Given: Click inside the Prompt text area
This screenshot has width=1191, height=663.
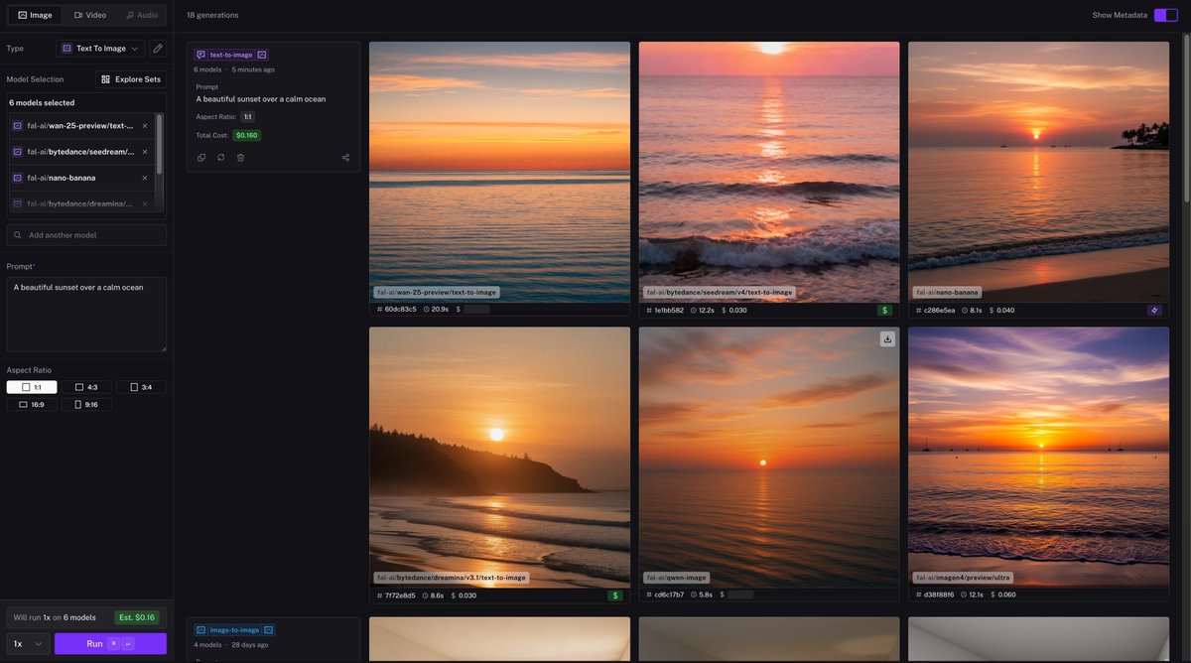Looking at the screenshot, I should pos(86,314).
